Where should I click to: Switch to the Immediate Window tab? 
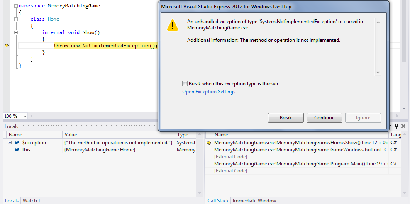point(254,201)
